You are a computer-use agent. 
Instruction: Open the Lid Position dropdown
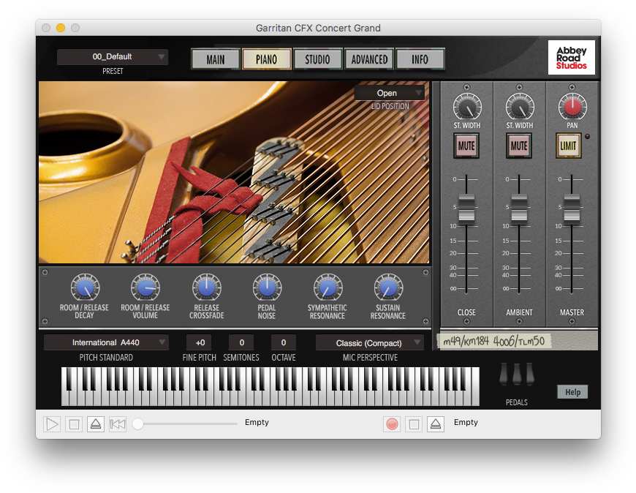(390, 93)
